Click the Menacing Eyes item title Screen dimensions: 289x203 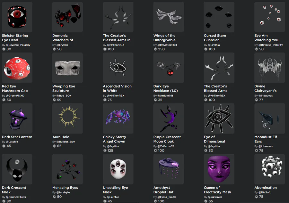pyautogui.click(x=65, y=188)
